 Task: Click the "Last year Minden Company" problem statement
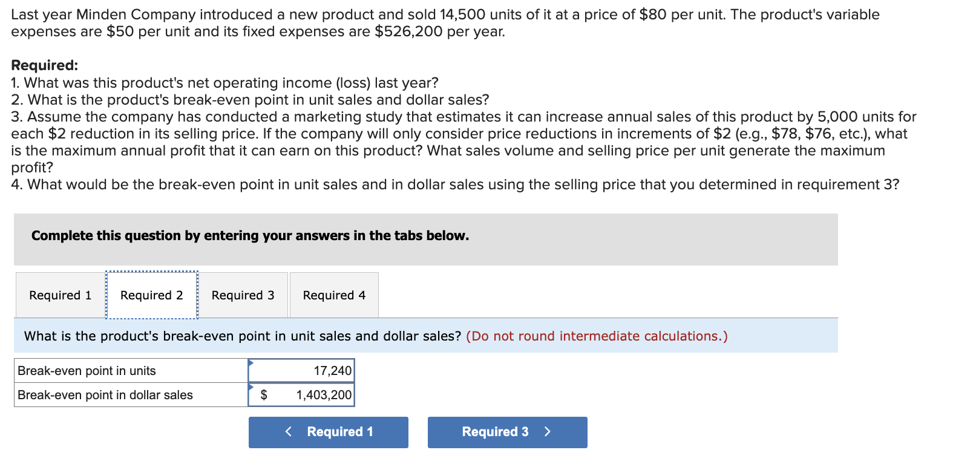pyautogui.click(x=445, y=23)
